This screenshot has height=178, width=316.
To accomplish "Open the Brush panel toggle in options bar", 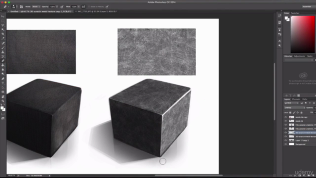I will (21, 6).
